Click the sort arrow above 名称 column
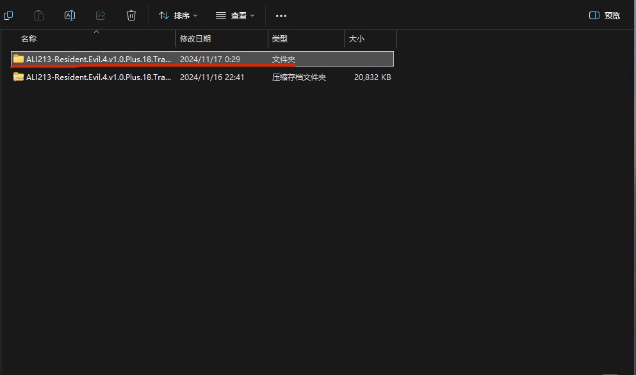Viewport: 636px width, 375px height. coord(96,31)
